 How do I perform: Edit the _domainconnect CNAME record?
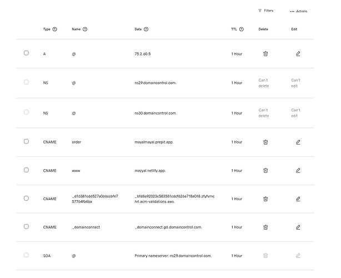(x=298, y=227)
